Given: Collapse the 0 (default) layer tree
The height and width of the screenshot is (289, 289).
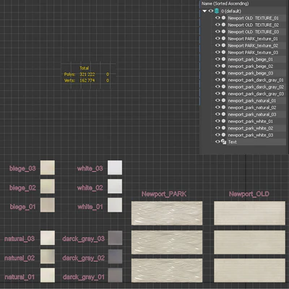Looking at the screenshot, I should [204, 11].
